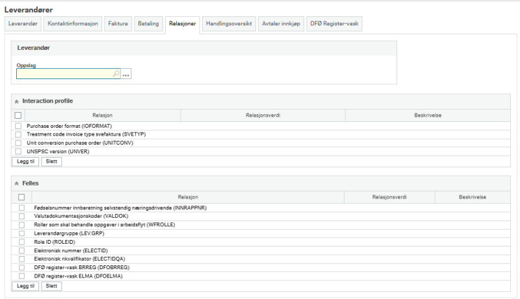Check the Role ID (ROLEID) row
The image size is (520, 299).
[21, 242]
